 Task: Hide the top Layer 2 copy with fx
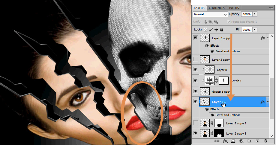click(x=195, y=38)
